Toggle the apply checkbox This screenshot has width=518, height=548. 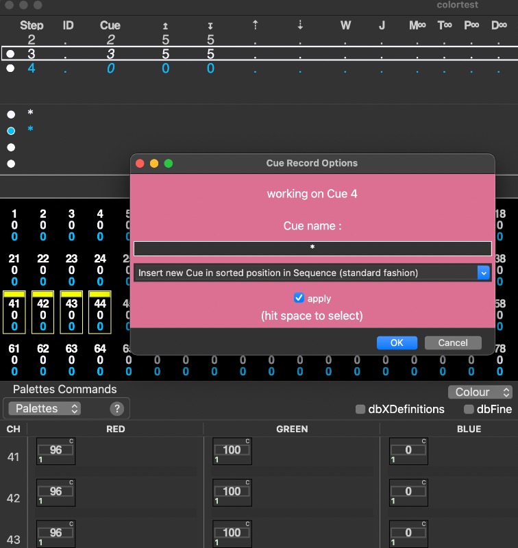[299, 298]
